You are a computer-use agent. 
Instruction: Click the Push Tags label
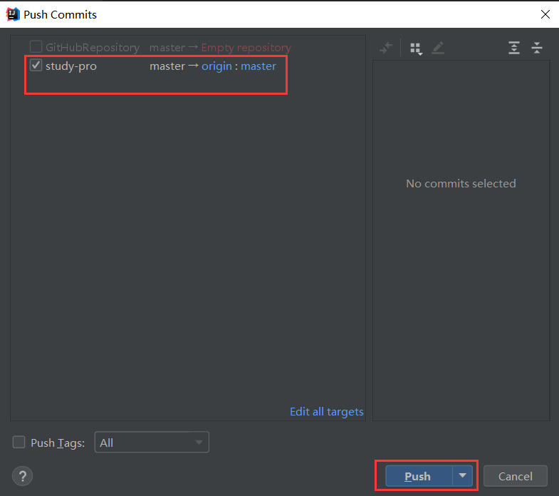tap(58, 443)
